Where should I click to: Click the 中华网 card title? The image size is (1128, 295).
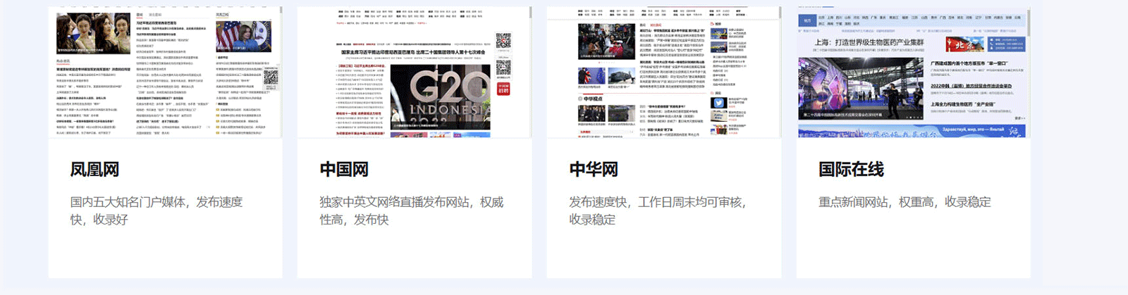tap(594, 170)
